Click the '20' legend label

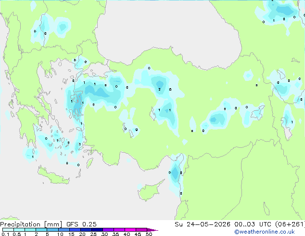point(82,234)
